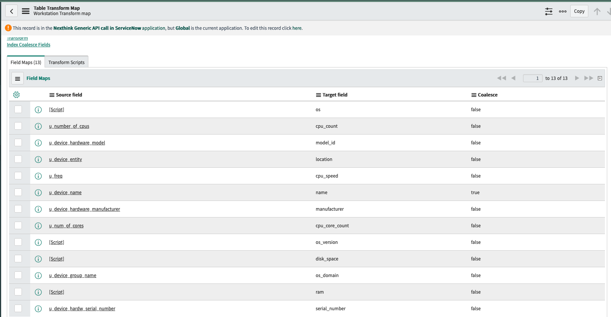This screenshot has height=317, width=611.
Task: Preview record info for u_device_entity row
Action: tap(38, 159)
